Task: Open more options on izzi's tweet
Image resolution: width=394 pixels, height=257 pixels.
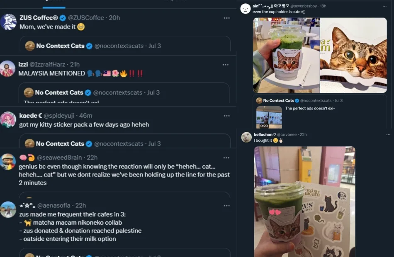Action: click(225, 65)
